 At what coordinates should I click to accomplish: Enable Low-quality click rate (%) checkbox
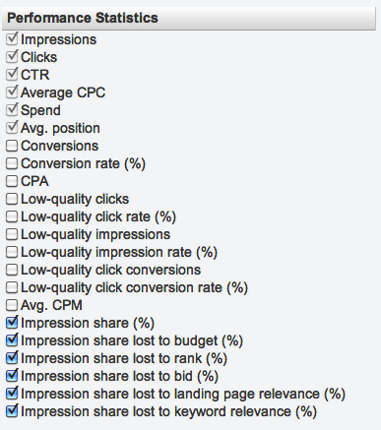click(12, 216)
